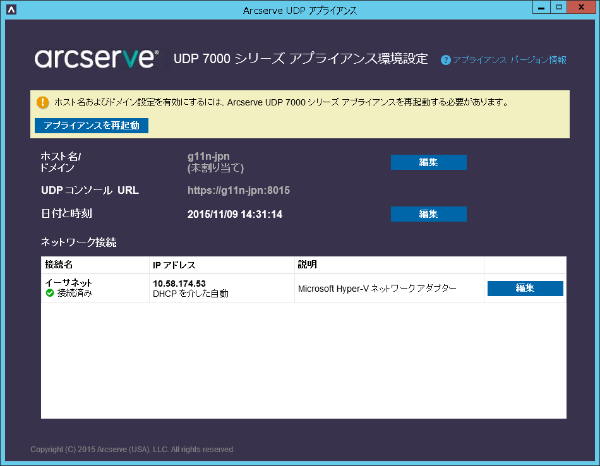The image size is (600, 466).
Task: Click the g11n-jpn host name value
Action: click(208, 156)
